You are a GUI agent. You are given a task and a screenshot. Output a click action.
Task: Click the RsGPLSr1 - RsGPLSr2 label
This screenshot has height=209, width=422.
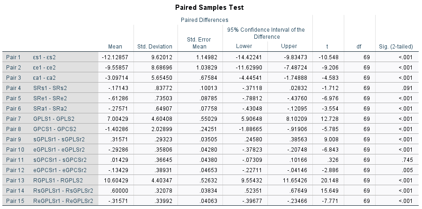point(63,190)
